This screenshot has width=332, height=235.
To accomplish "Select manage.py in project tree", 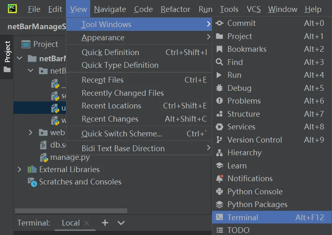I will coord(70,157).
